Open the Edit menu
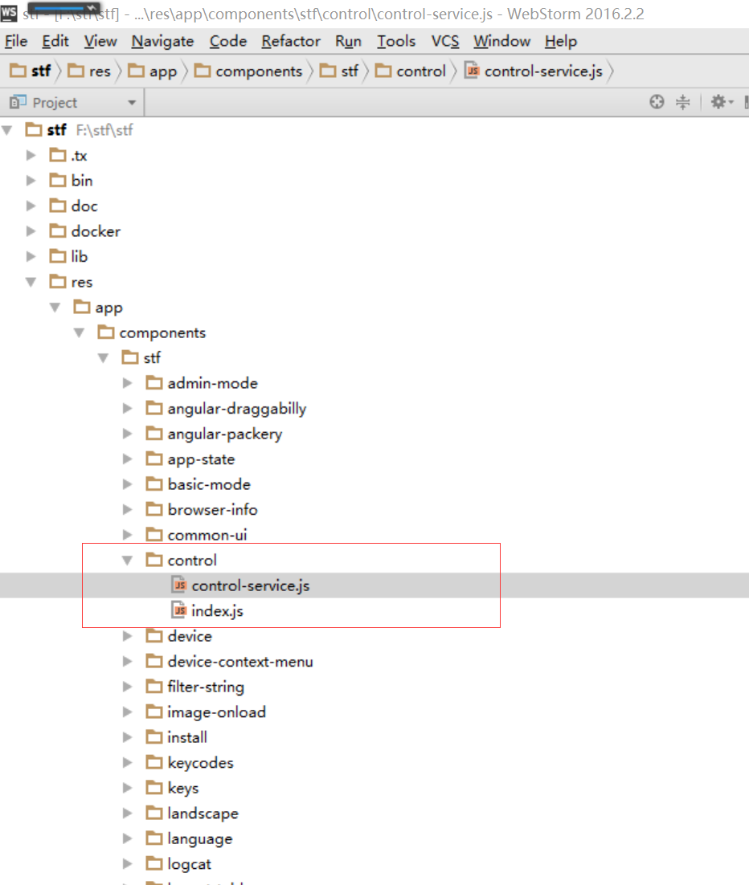749x885 pixels. coord(55,41)
